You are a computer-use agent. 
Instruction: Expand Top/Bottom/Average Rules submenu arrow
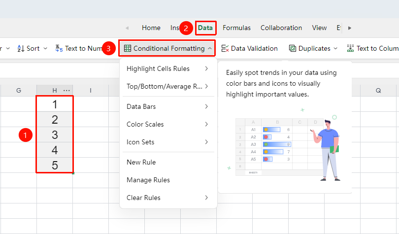206,87
